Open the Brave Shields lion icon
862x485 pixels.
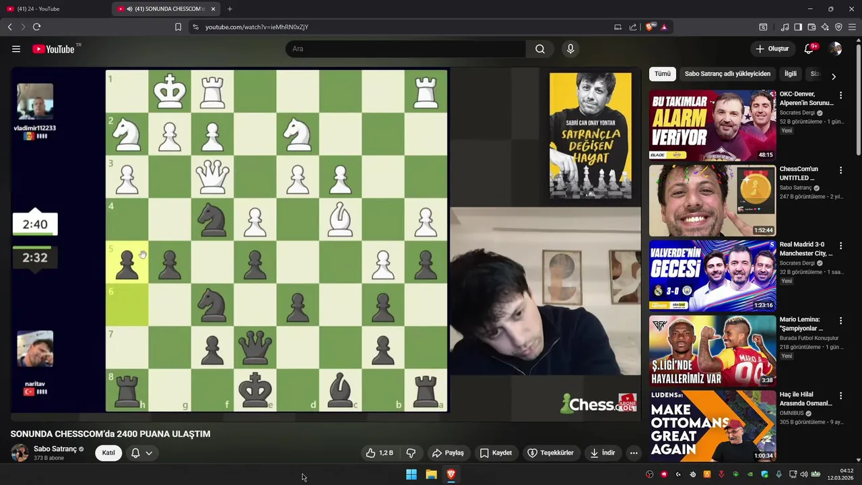click(x=649, y=27)
